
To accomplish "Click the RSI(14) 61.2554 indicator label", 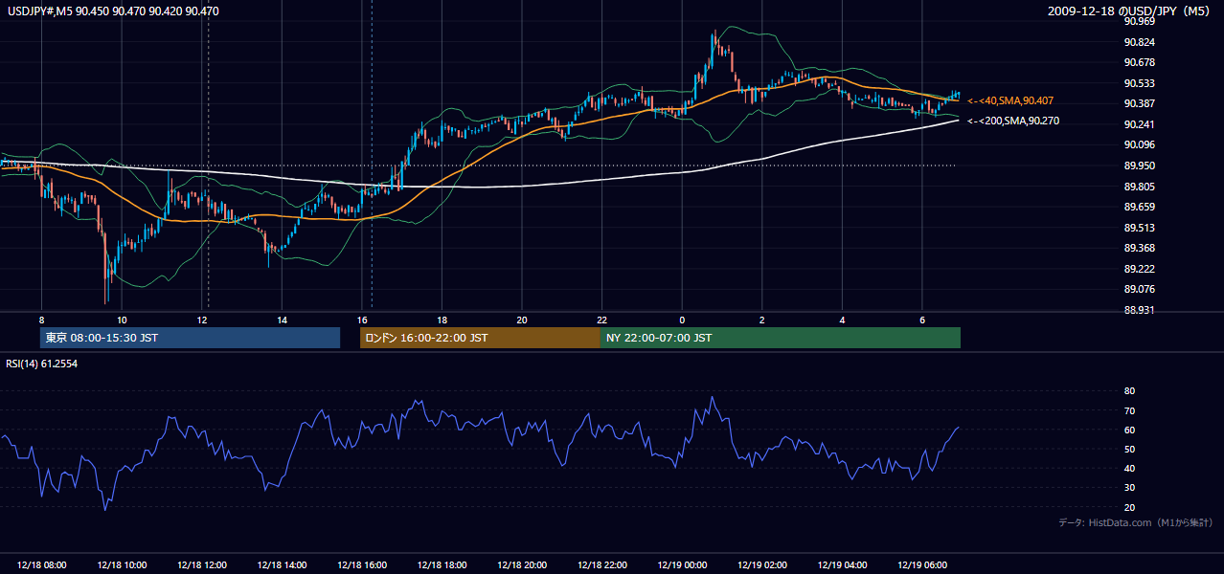I will coord(42,364).
